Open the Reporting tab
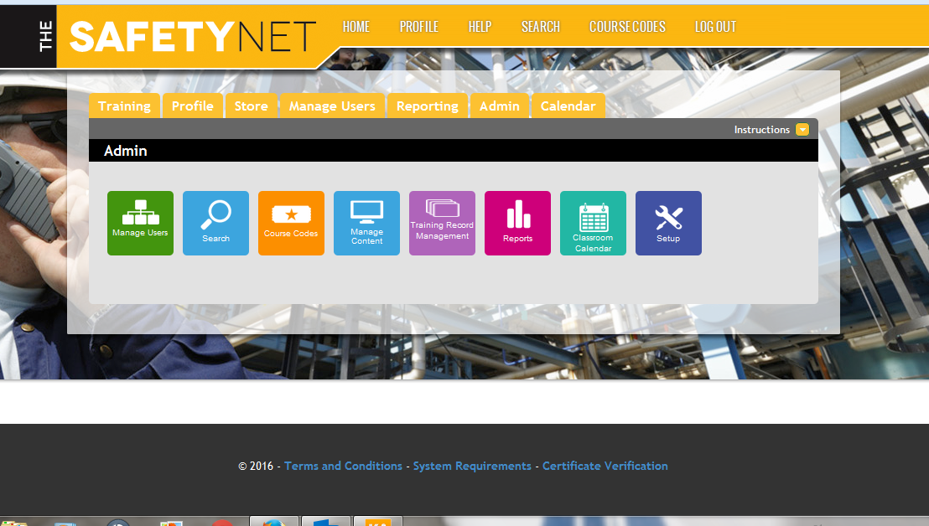This screenshot has height=526, width=929. [427, 106]
